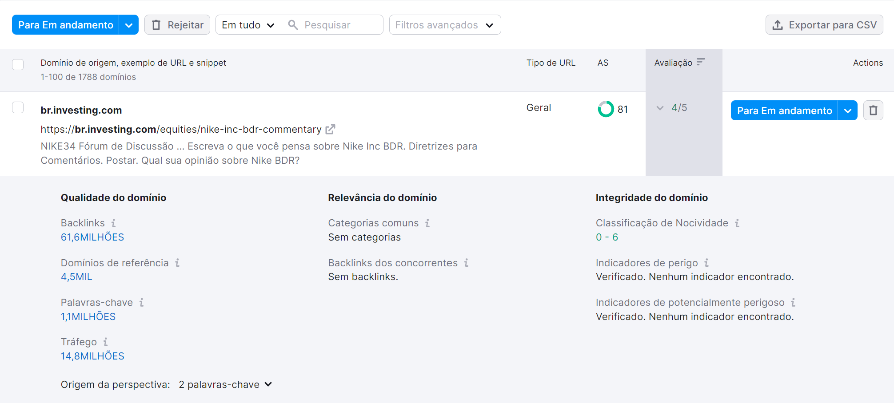Screen dimensions: 894x403
Task: Click the Geral URL type cell
Action: 539,107
